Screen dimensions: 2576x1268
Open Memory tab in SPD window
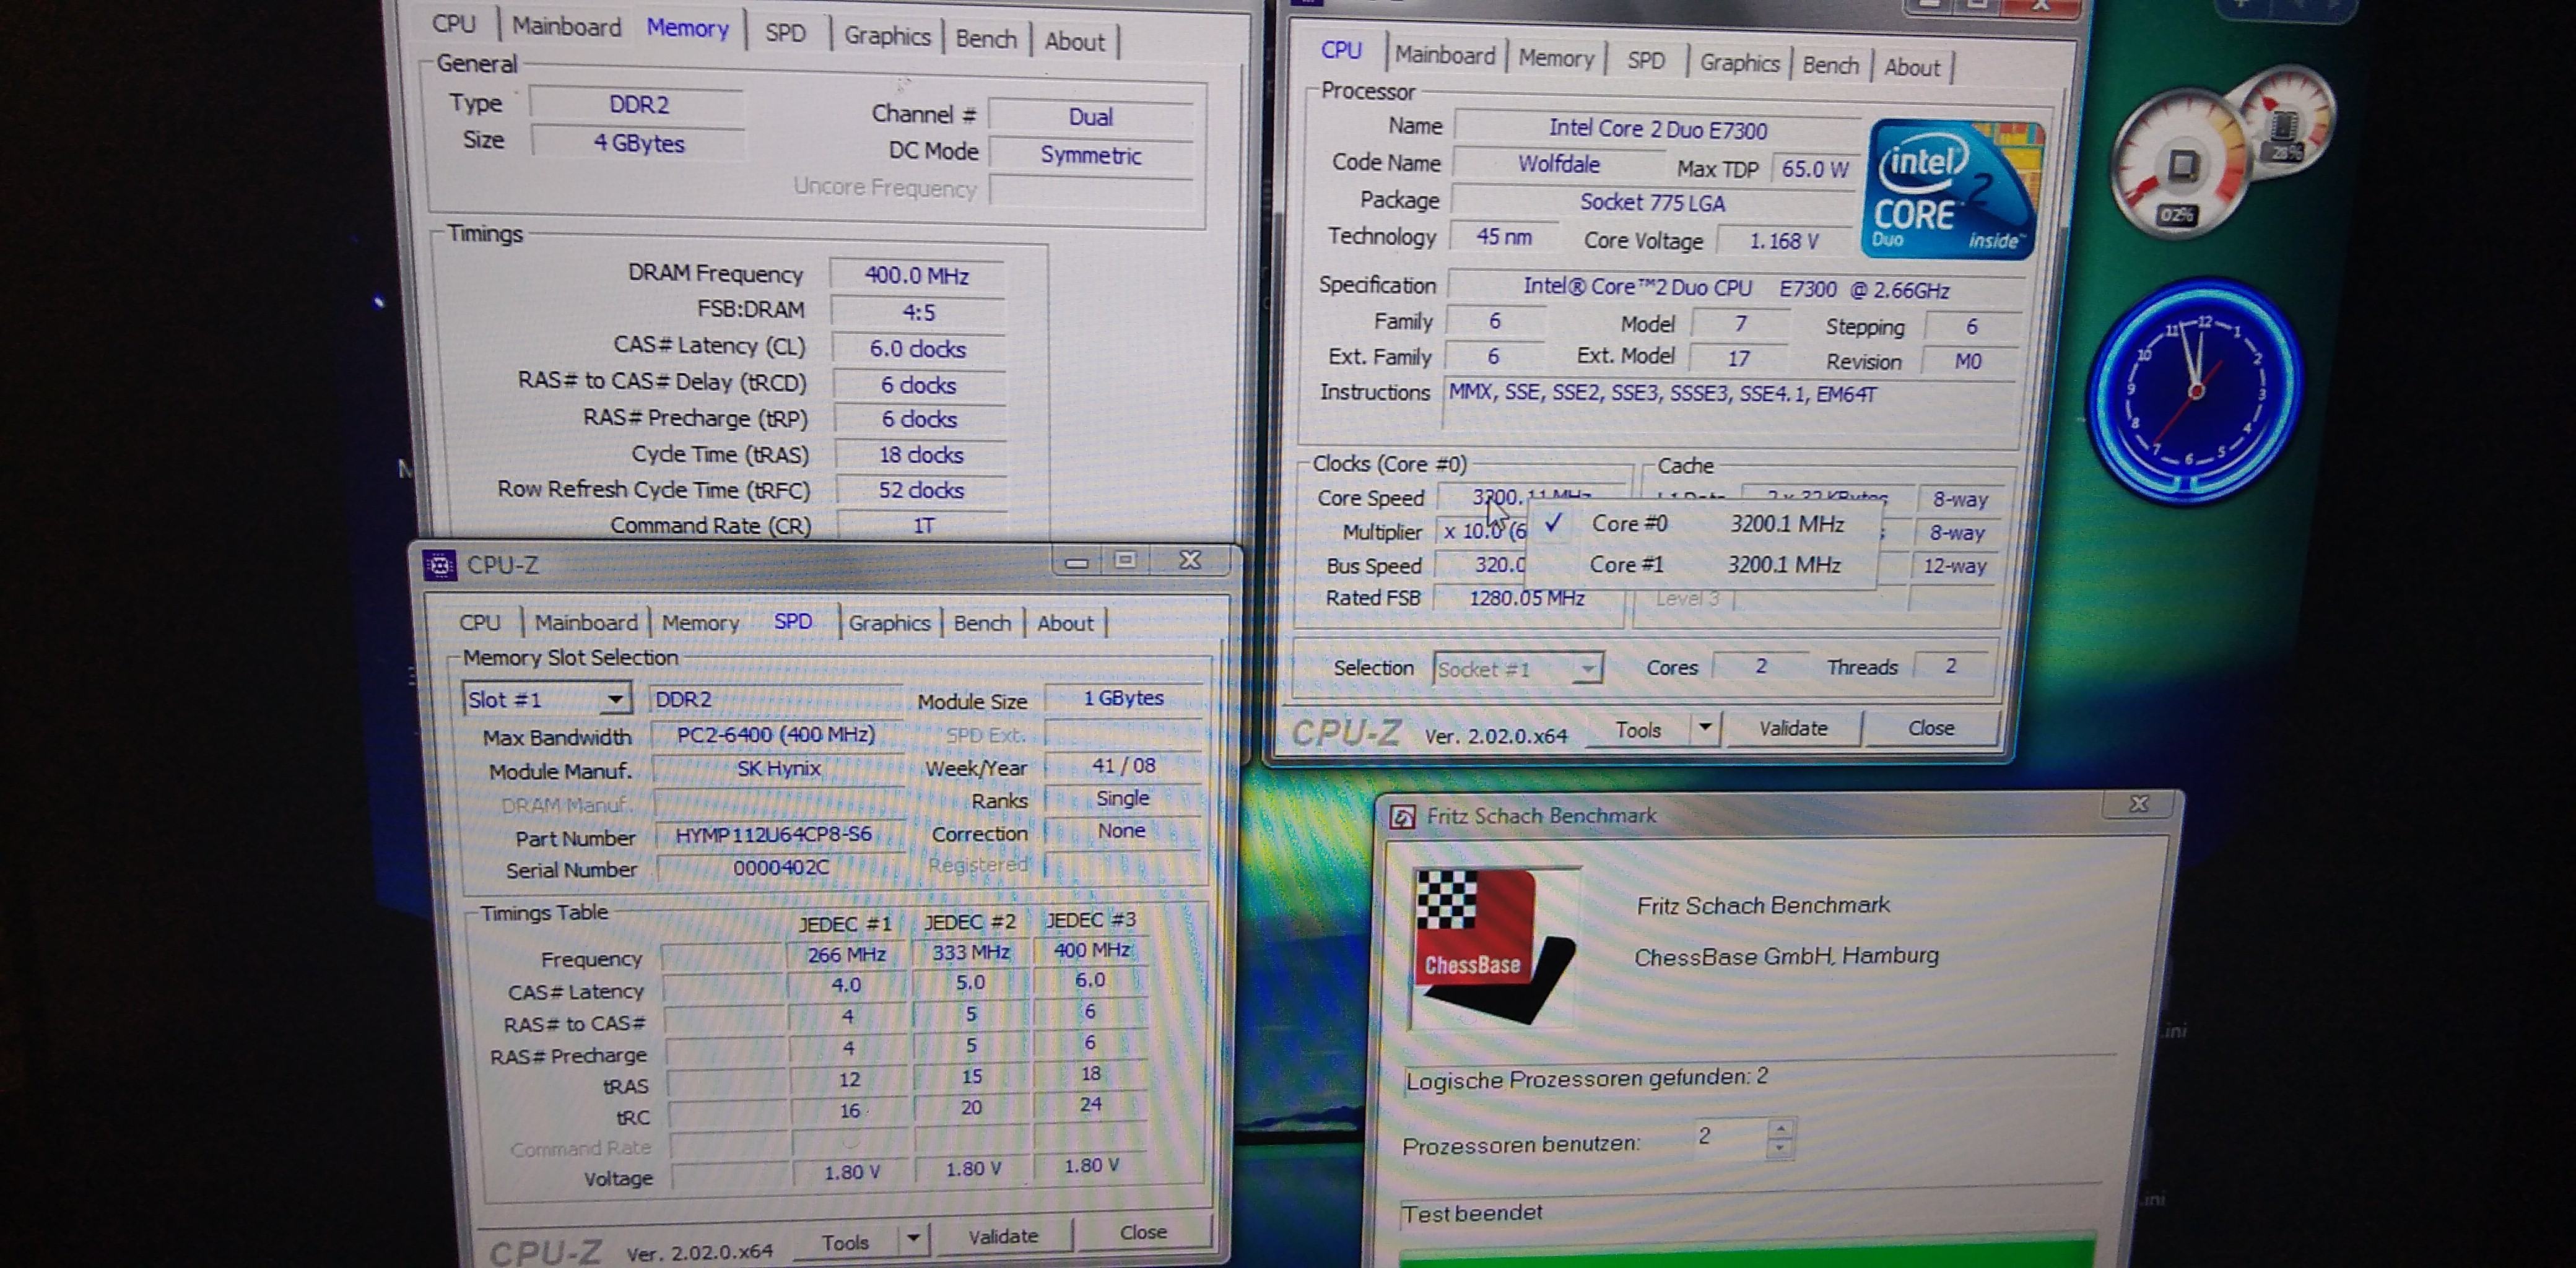pos(700,622)
